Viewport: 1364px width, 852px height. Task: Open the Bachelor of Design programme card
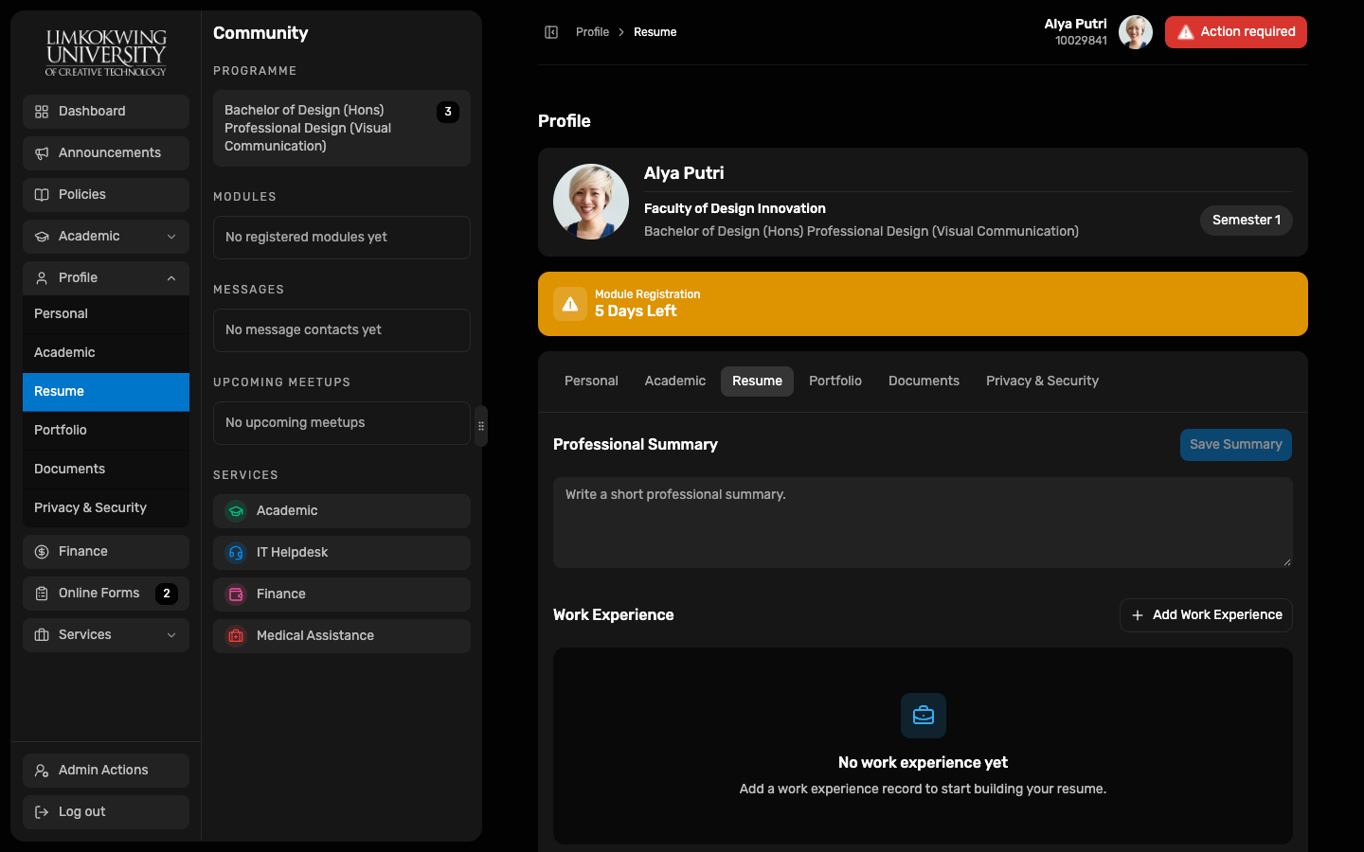click(342, 129)
